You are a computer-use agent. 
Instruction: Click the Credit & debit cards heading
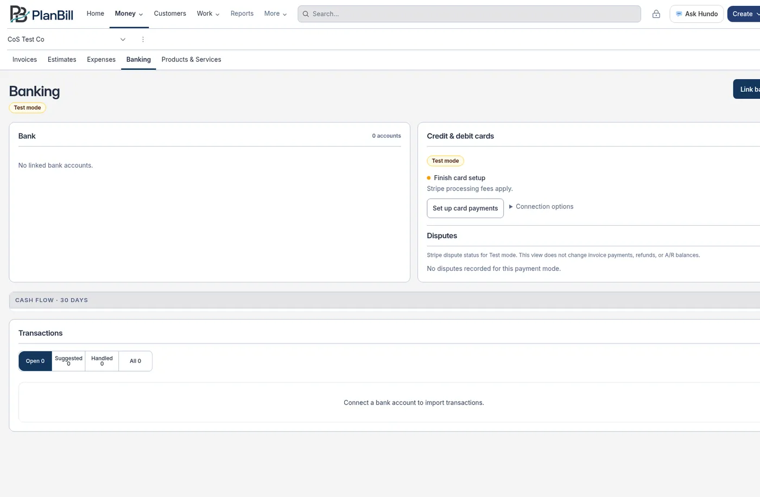pos(460,136)
